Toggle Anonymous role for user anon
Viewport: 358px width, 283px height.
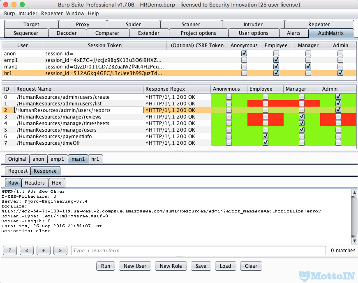(x=244, y=53)
